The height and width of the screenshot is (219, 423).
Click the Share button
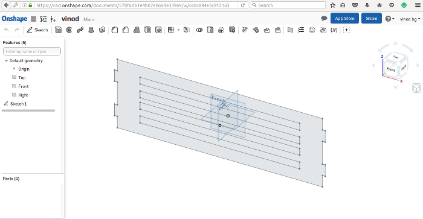click(372, 18)
